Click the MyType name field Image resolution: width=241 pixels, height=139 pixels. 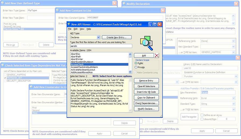(41, 11)
